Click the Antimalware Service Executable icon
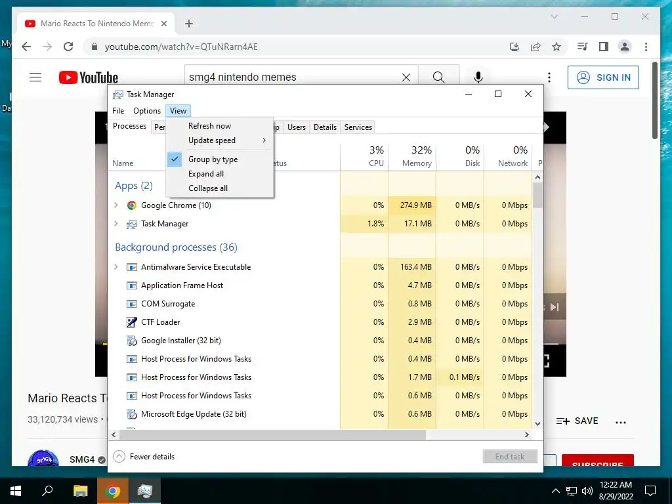This screenshot has width=672, height=504. coord(131,267)
